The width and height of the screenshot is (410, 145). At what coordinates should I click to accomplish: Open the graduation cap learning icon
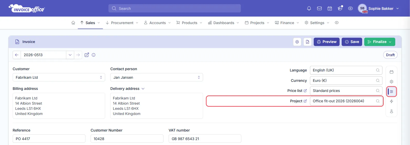[340, 9]
